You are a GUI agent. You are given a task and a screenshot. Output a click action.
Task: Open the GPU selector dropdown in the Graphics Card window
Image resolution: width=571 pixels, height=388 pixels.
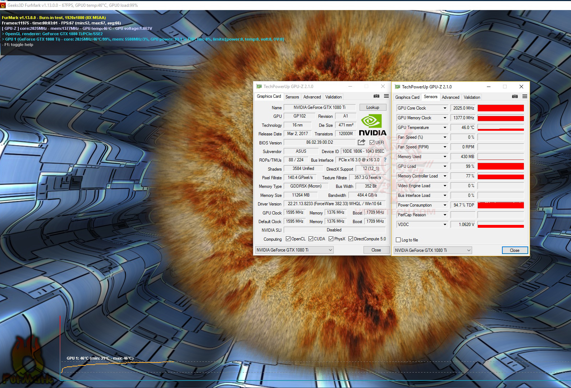pos(294,250)
